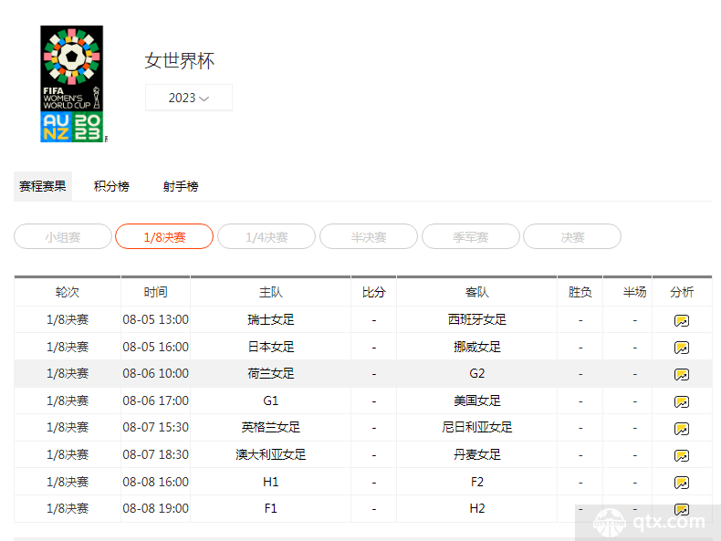Switch to the 积分榜 tab

(111, 186)
